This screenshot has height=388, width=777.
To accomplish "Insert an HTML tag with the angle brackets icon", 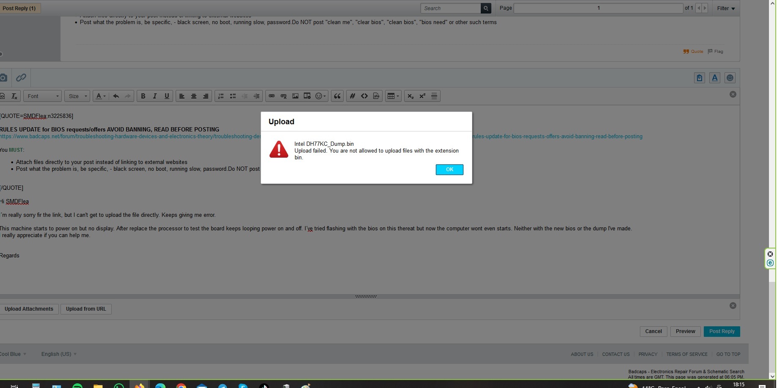I will coord(364,96).
